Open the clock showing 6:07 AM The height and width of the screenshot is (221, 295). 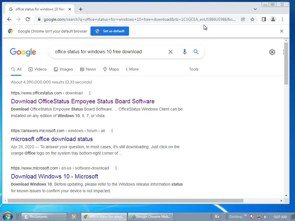pos(280,217)
